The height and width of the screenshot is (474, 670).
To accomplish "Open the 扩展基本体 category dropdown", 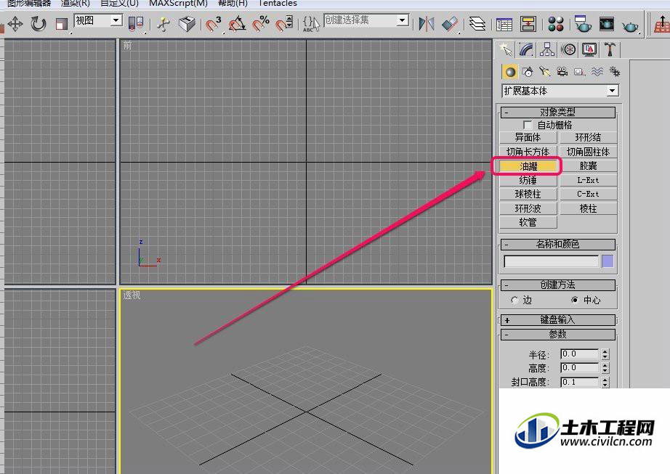I will 560,91.
